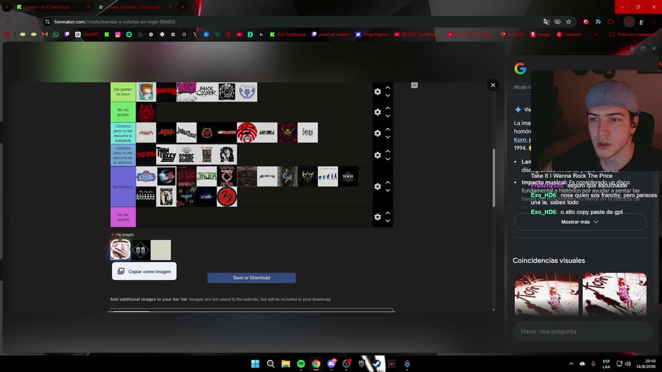
Task: Open Windows taskbar search
Action: 270,364
